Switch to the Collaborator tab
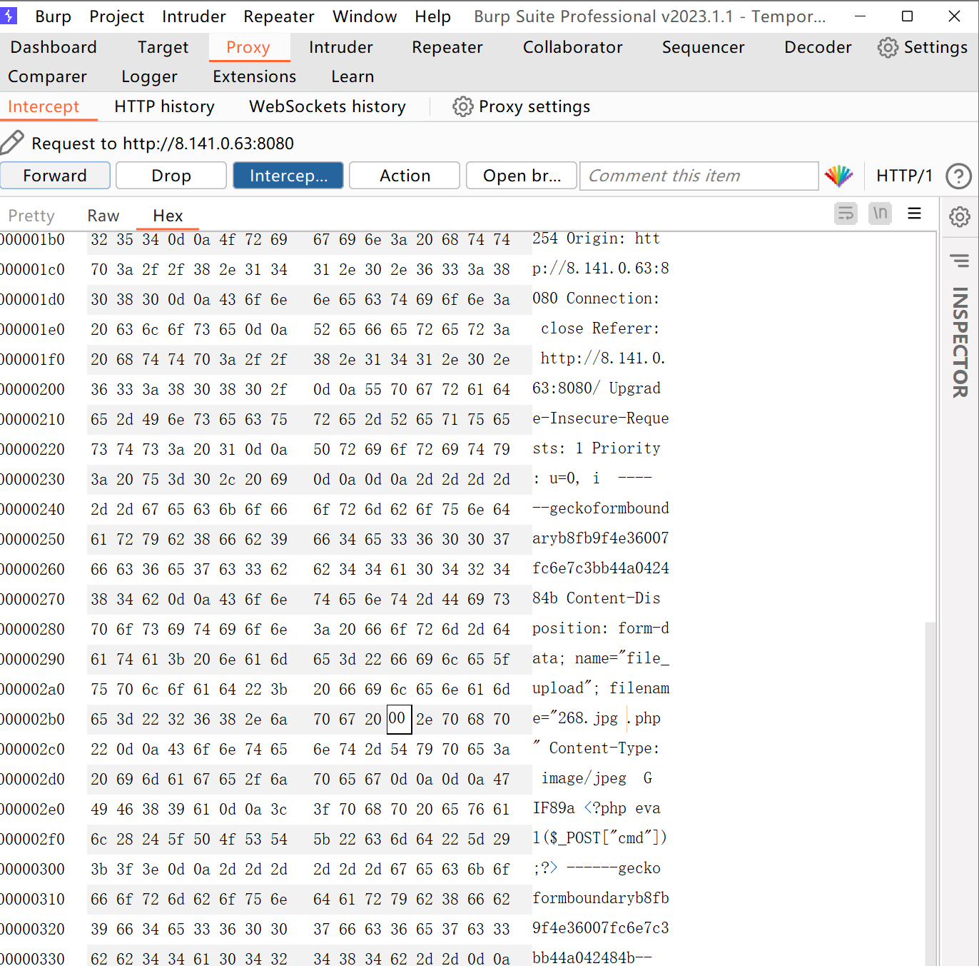 click(x=573, y=47)
